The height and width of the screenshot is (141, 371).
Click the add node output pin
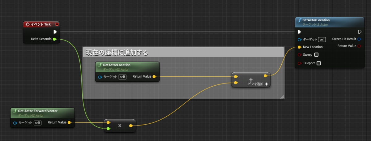[x=266, y=76]
